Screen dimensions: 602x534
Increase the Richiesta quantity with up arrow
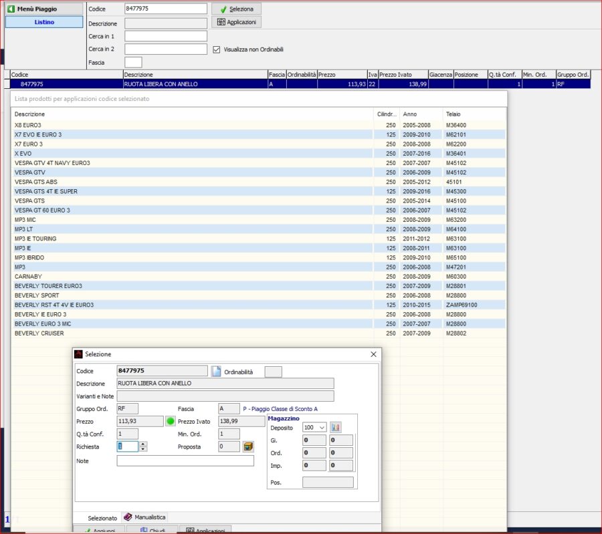143,444
